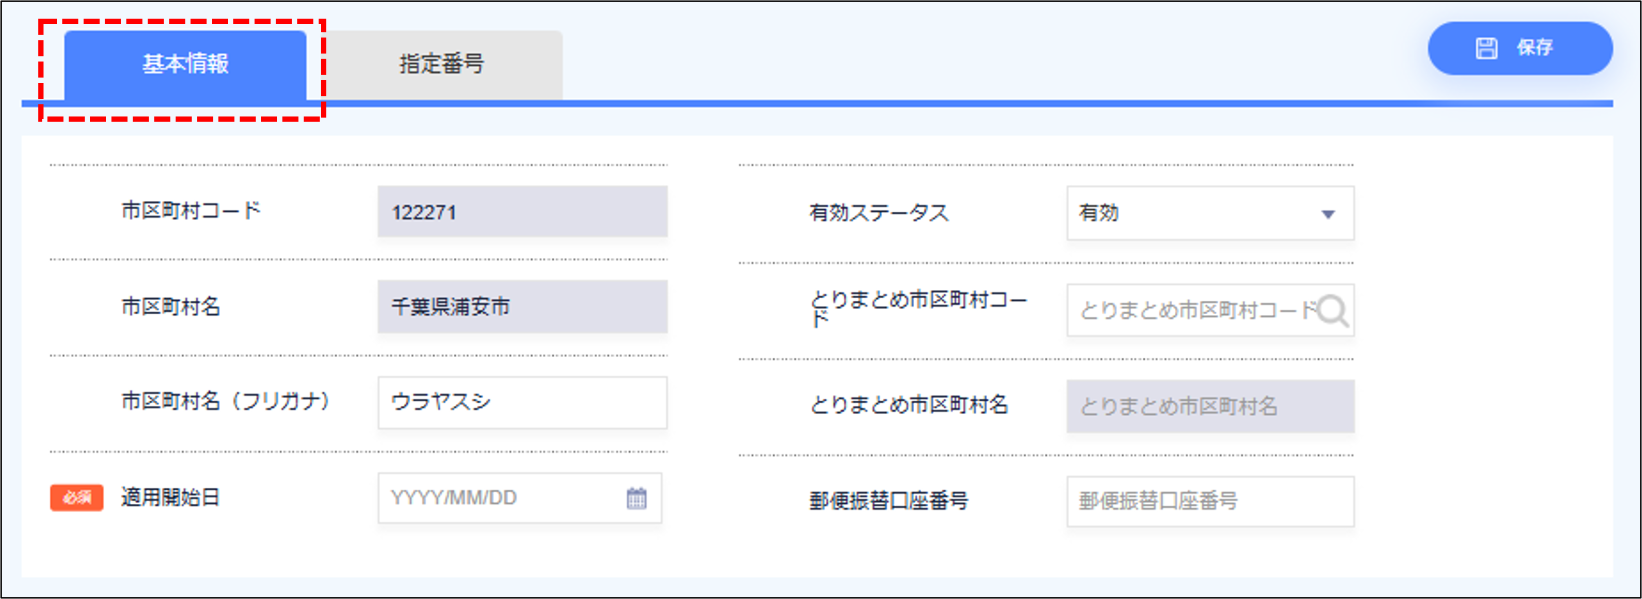Focus the 郵便振替口座番号 input field

1210,502
